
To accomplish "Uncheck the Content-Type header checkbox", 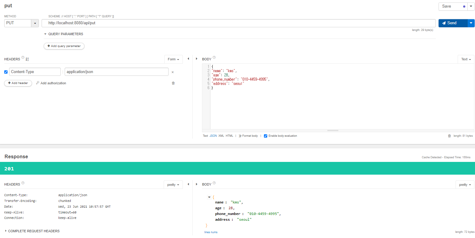I will (x=6, y=72).
